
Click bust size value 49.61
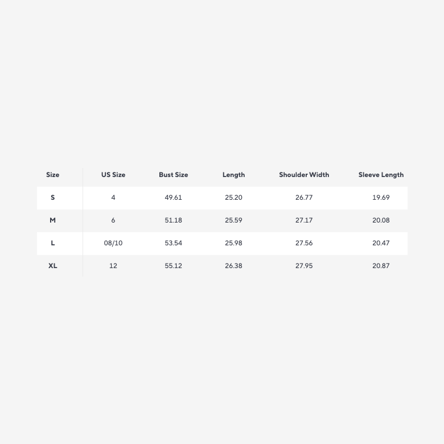173,198
